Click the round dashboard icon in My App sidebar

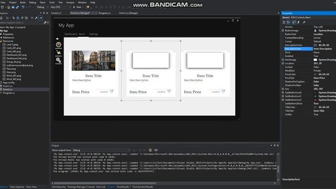pos(58,45)
